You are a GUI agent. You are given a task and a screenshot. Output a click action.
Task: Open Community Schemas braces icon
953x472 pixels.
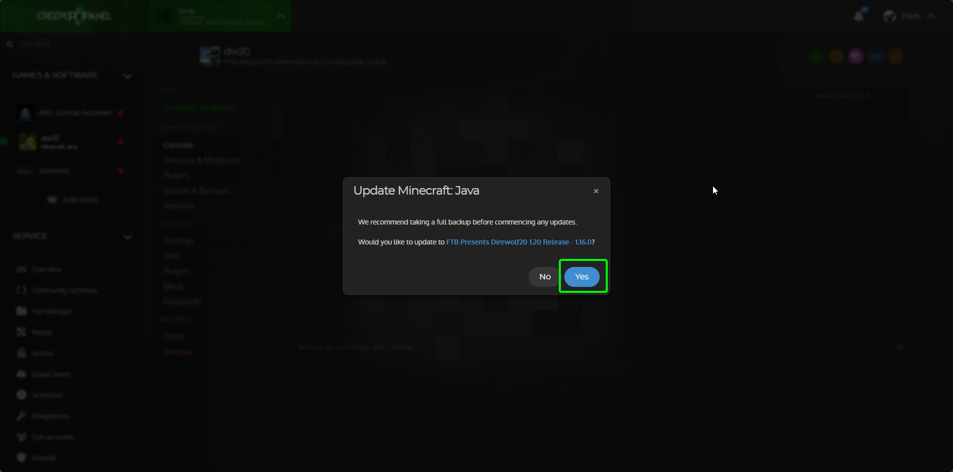tap(21, 290)
